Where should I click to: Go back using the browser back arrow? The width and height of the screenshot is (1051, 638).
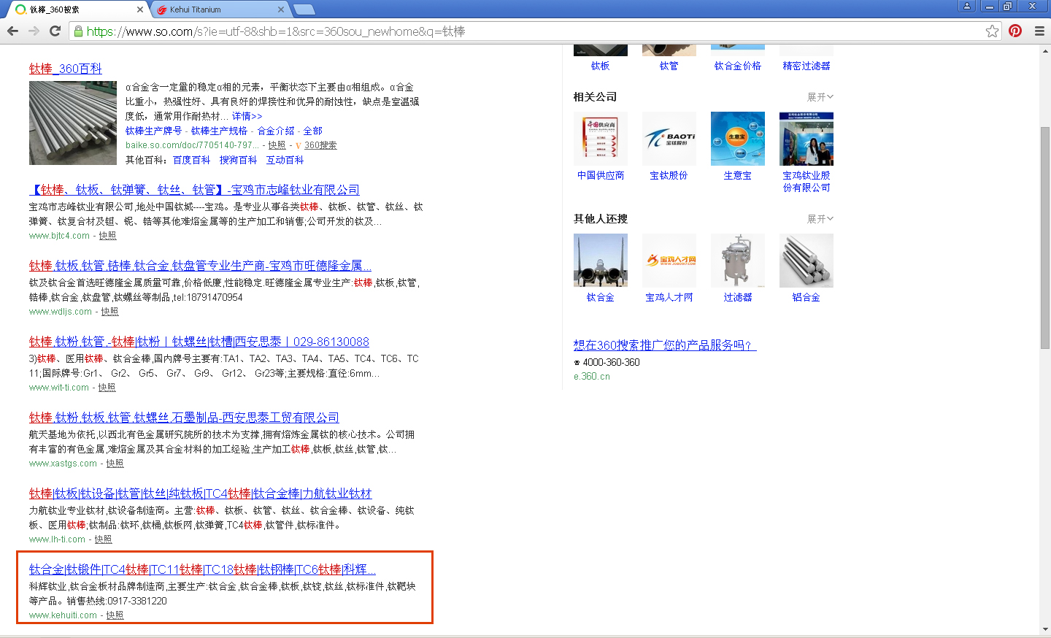[12, 31]
